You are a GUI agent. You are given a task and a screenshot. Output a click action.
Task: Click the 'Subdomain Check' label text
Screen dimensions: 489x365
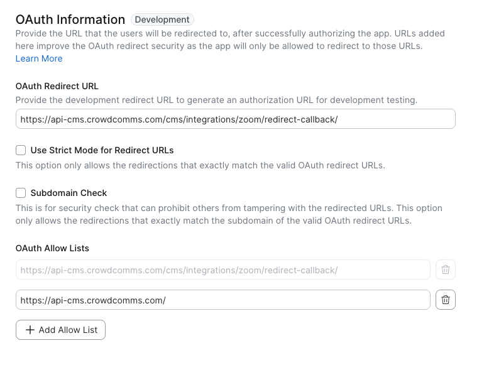point(69,193)
